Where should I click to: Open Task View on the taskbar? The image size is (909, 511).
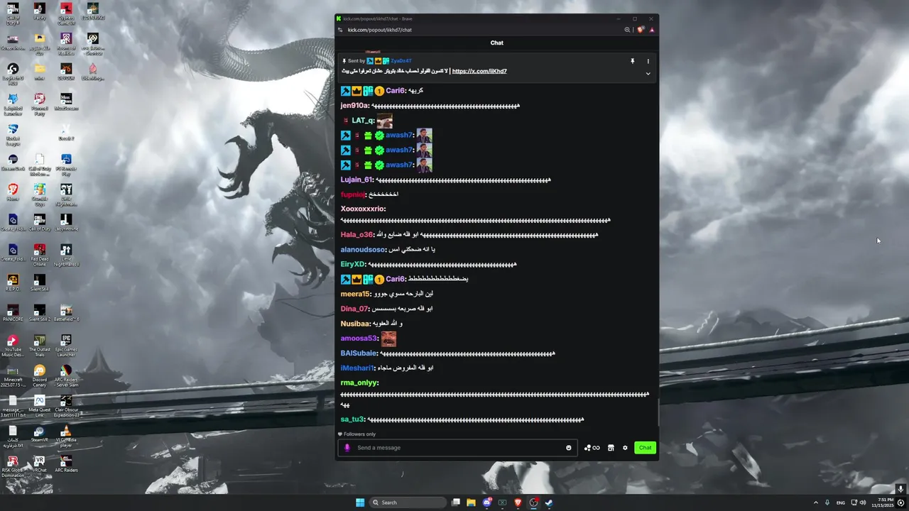click(456, 502)
